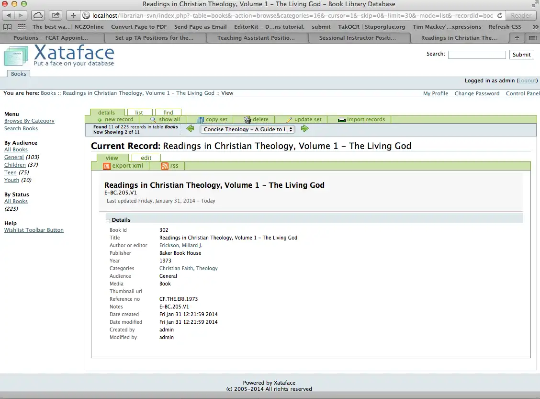This screenshot has width=540, height=399.
Task: Click the export xml icon
Action: coord(107,166)
